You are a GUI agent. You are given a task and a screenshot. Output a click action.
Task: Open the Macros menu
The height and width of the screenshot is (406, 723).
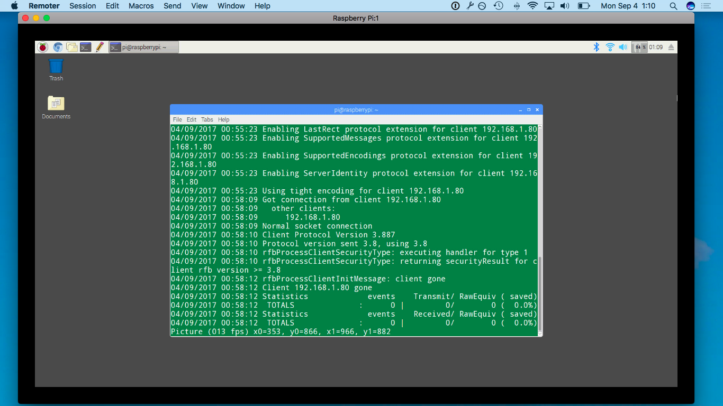click(141, 6)
